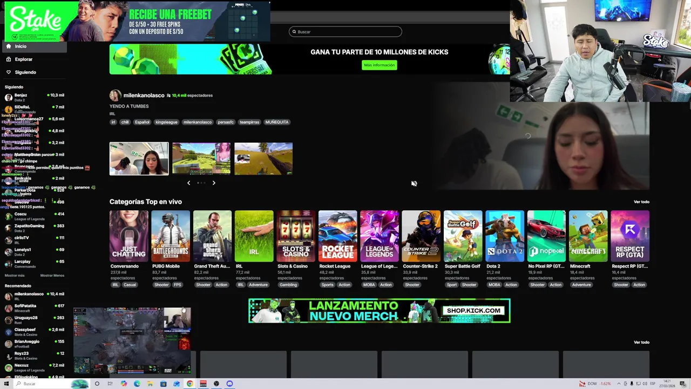
Task: Open the Rocket League category card
Action: pos(337,236)
